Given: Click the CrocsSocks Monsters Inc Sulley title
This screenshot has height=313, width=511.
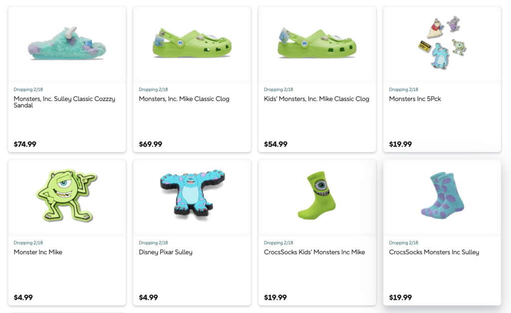Looking at the screenshot, I should pos(434,252).
